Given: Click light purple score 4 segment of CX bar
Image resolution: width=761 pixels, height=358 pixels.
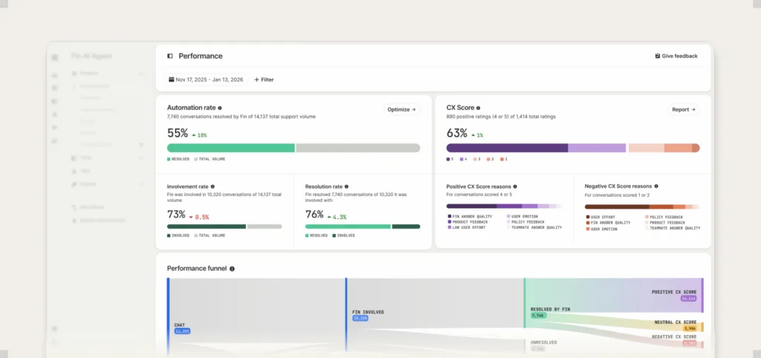Looking at the screenshot, I should point(597,148).
